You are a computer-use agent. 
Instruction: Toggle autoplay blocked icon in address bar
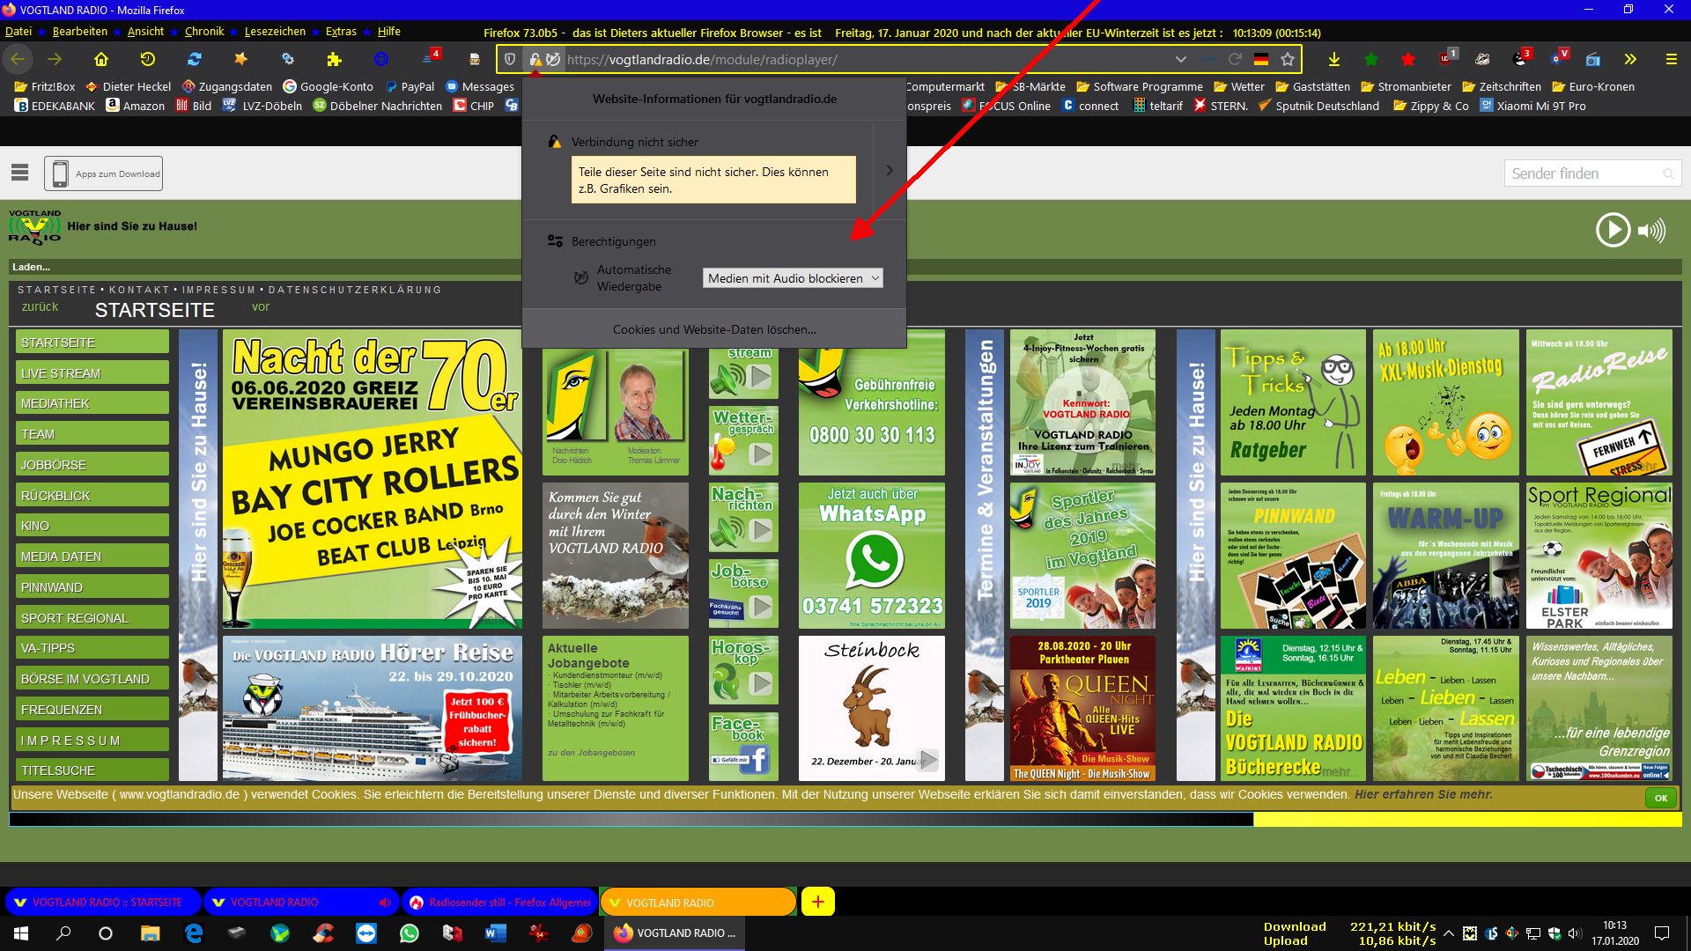click(553, 59)
